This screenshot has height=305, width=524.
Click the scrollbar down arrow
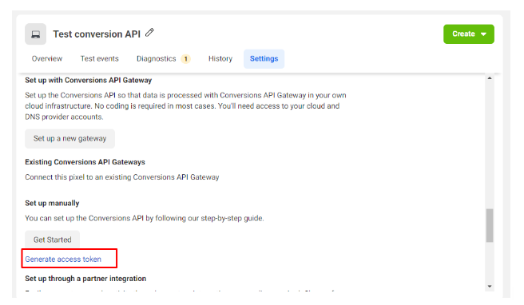pyautogui.click(x=490, y=287)
